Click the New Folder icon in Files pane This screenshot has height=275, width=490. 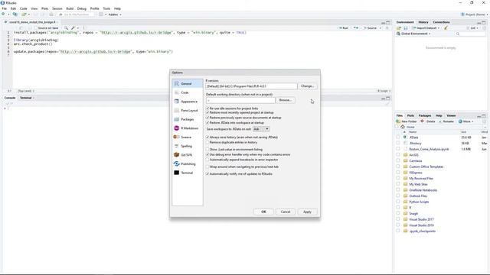click(398, 121)
